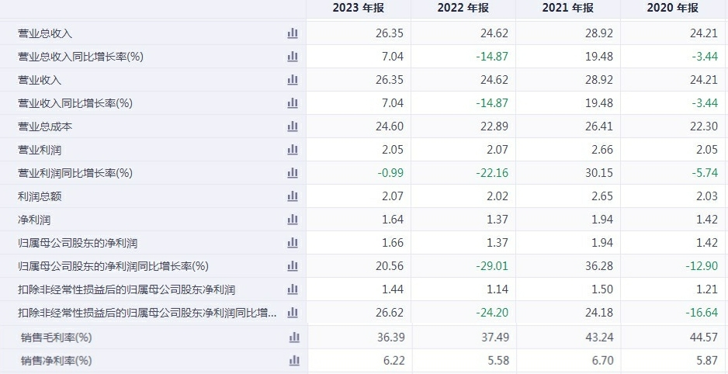728x374 pixels.
Task: Open chart for 销售毛利率(%)
Action: coord(294,338)
